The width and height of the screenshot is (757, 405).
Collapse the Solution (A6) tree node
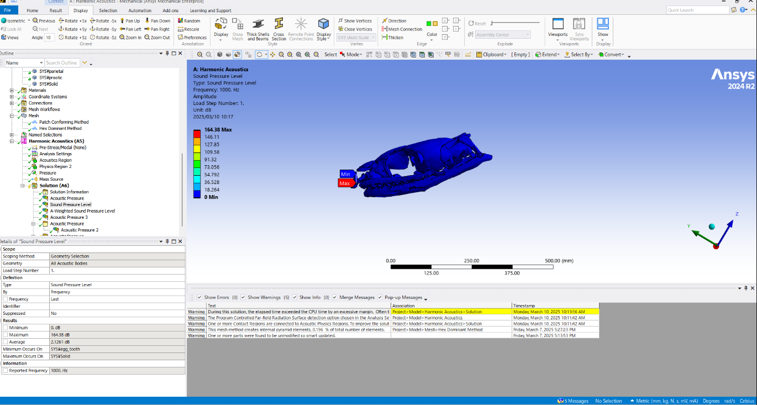(23, 186)
